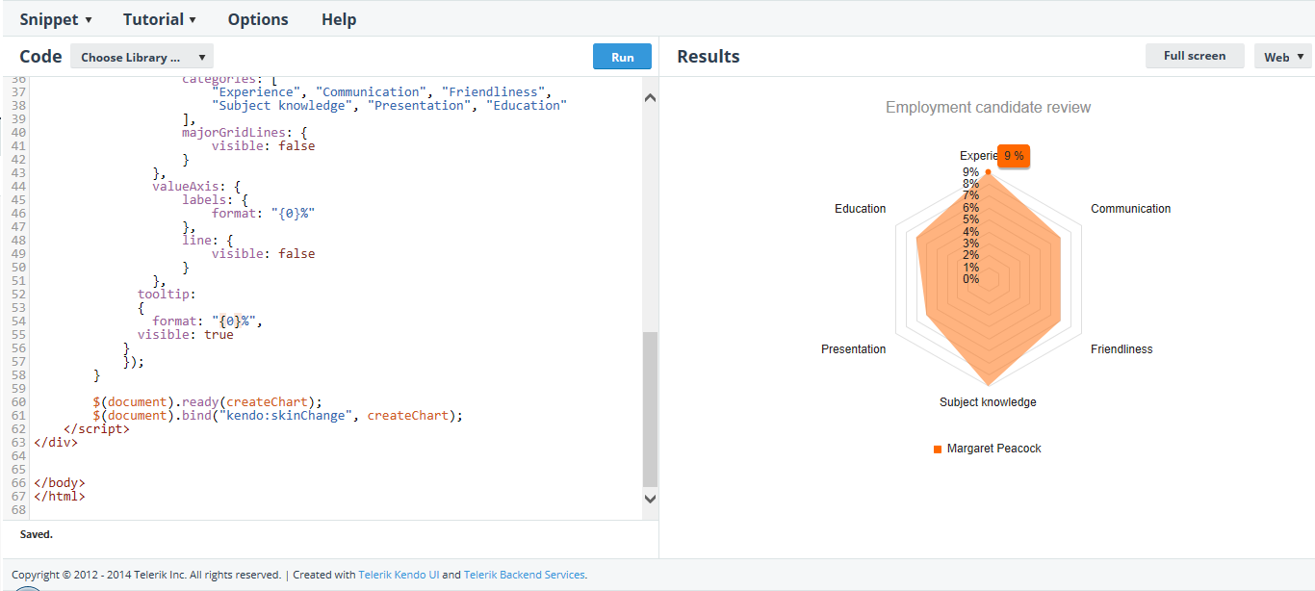Click the 'visible: true' tooltip code line
The width and height of the screenshot is (1315, 591).
185,335
